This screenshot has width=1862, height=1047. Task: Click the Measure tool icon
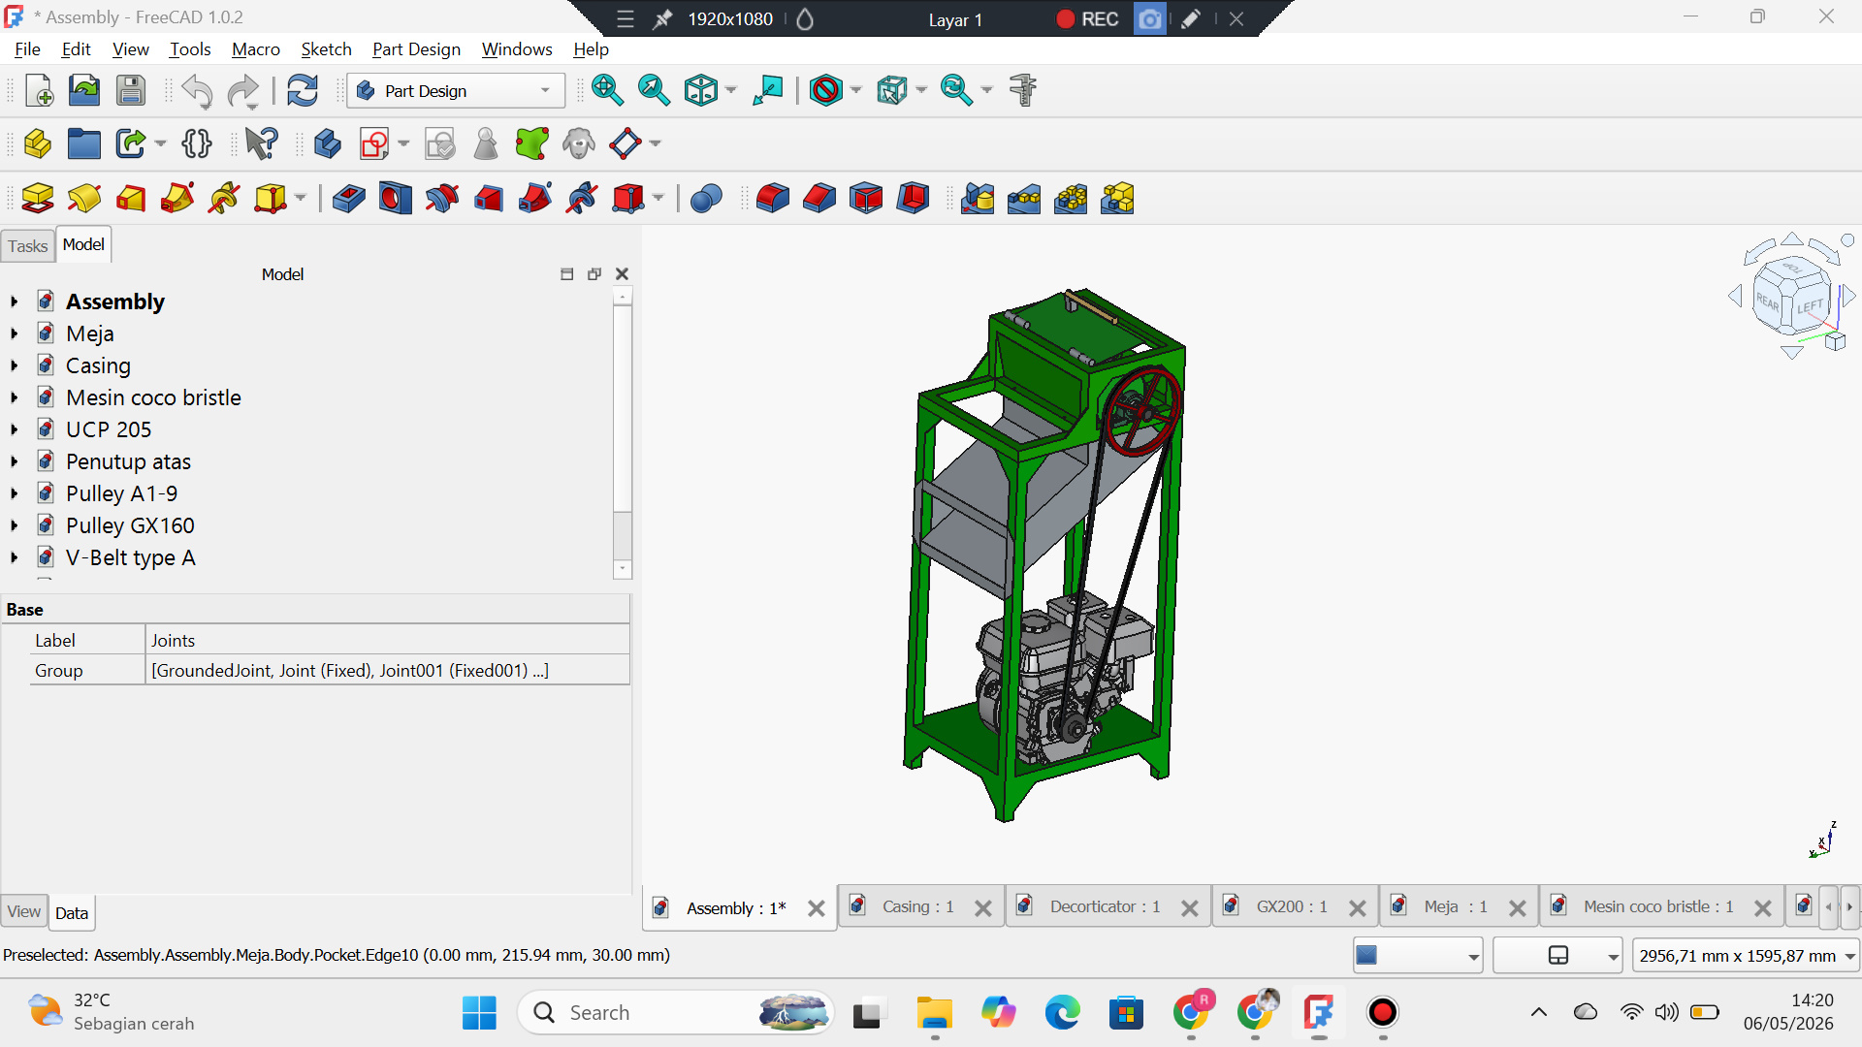[1023, 90]
